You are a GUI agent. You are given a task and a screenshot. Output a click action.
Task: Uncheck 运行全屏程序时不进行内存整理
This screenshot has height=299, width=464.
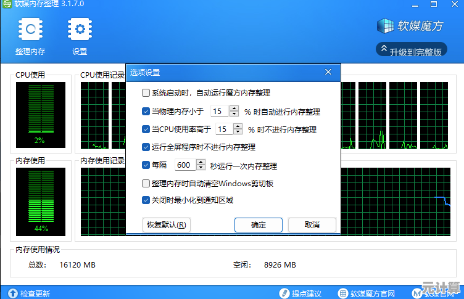point(146,147)
